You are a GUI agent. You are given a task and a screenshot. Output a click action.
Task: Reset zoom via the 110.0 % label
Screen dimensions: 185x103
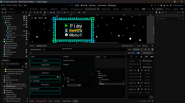click(x=40, y=18)
